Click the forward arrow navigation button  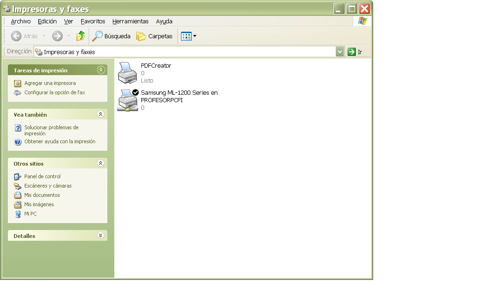[57, 36]
